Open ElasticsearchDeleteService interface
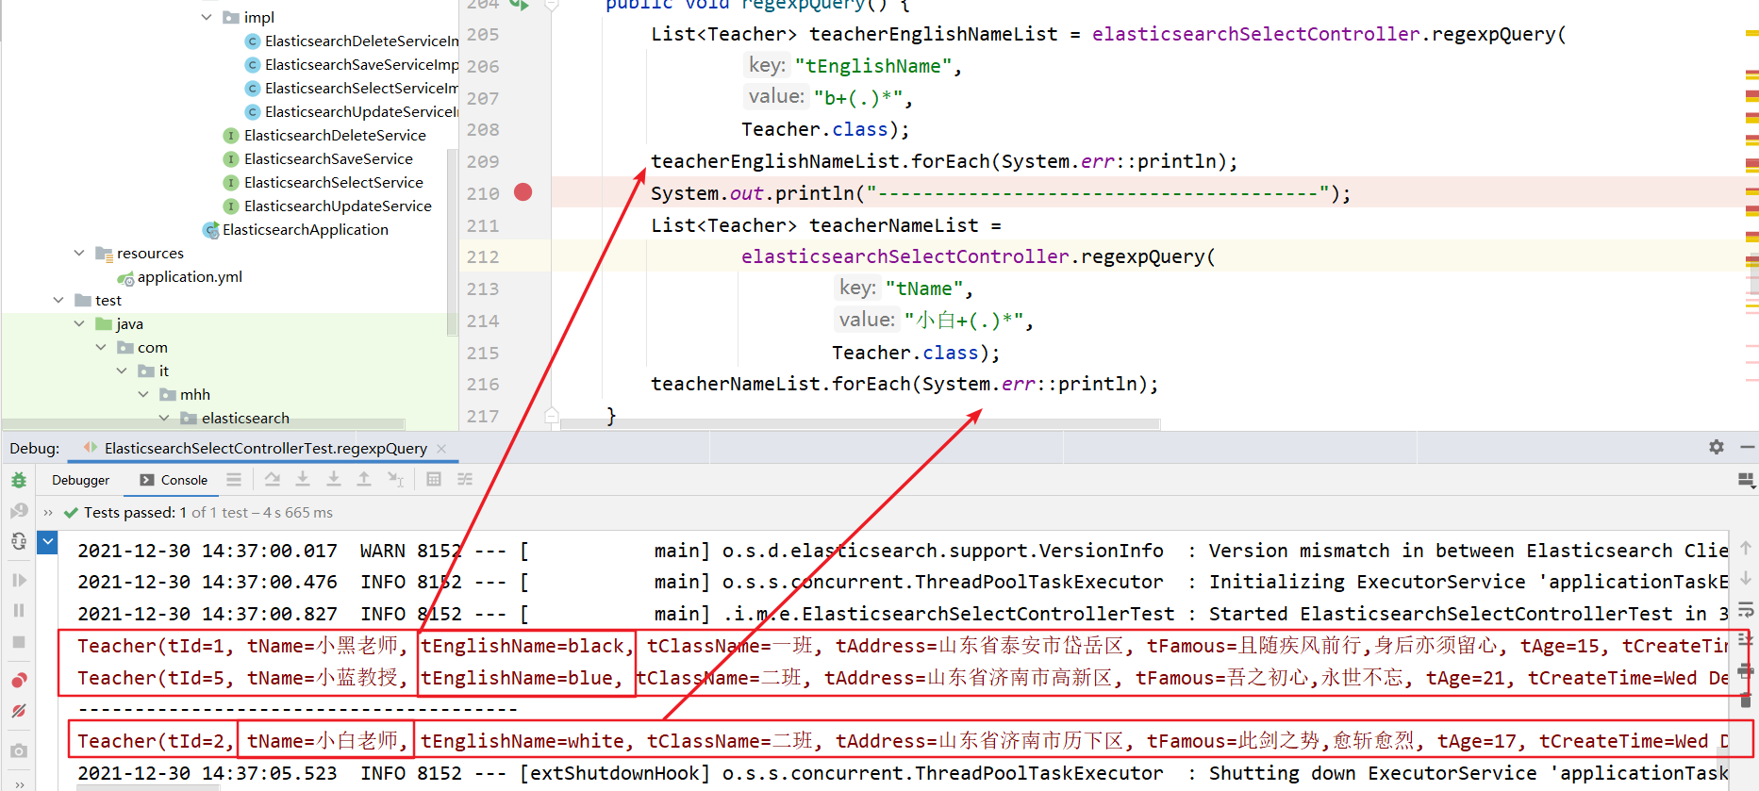1759x791 pixels. pos(324,135)
